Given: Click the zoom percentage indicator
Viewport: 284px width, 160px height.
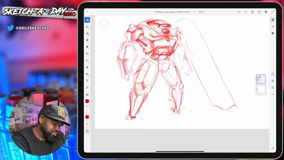Looking at the screenshot, I should [x=201, y=12].
